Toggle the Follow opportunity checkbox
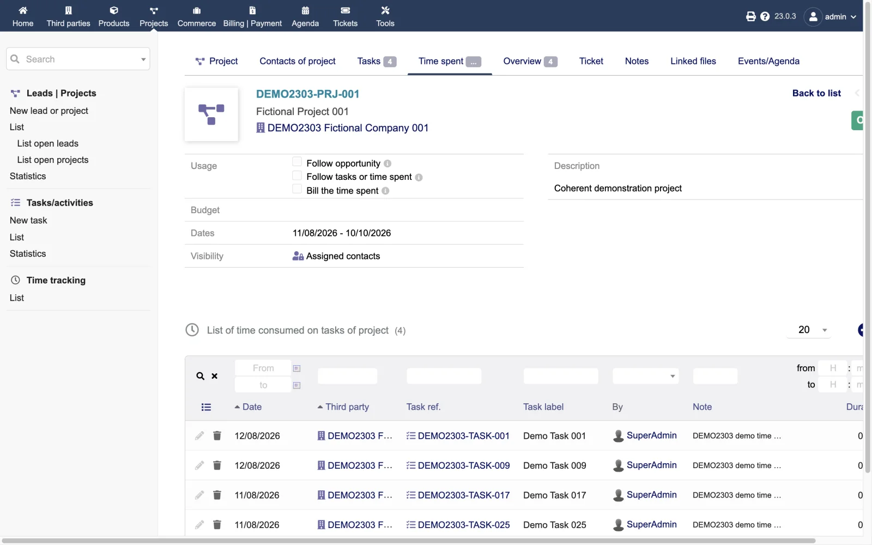The image size is (872, 545). pos(297,161)
